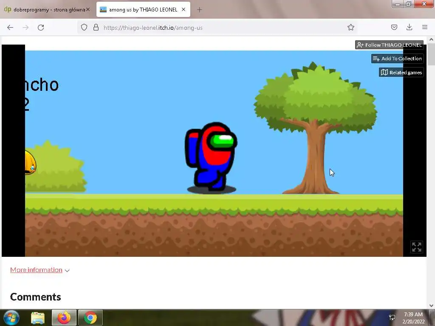
Task: Open the Firefox downloads panel
Action: [409, 28]
